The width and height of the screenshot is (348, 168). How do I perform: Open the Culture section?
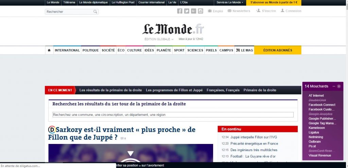(134, 50)
